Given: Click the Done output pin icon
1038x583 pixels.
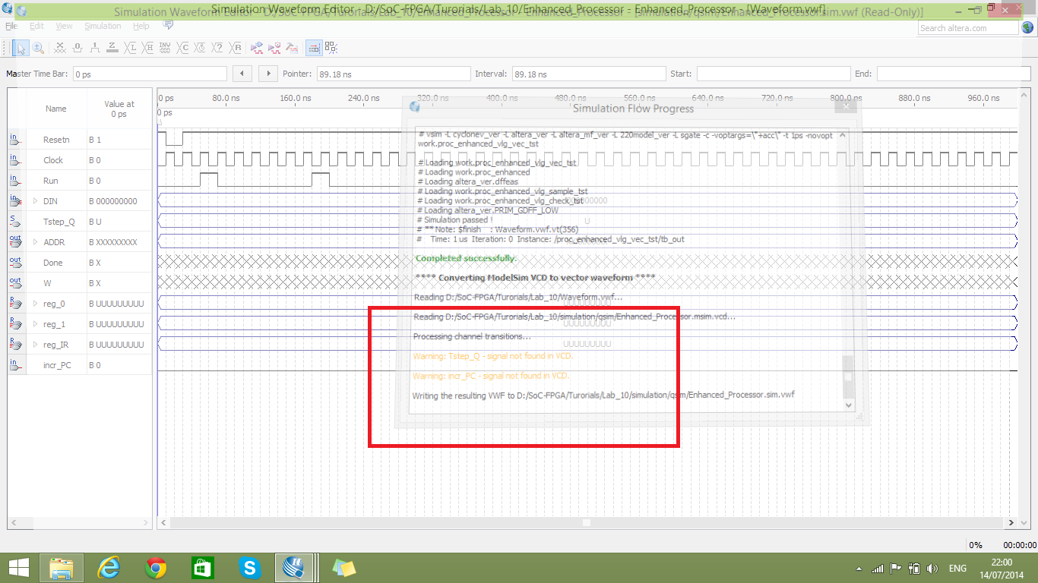Looking at the screenshot, I should coord(16,263).
